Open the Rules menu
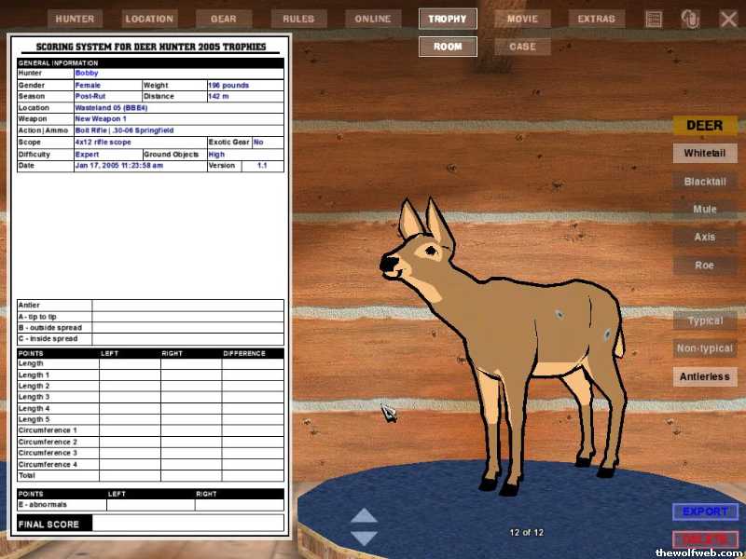746x559 pixels. (x=299, y=19)
